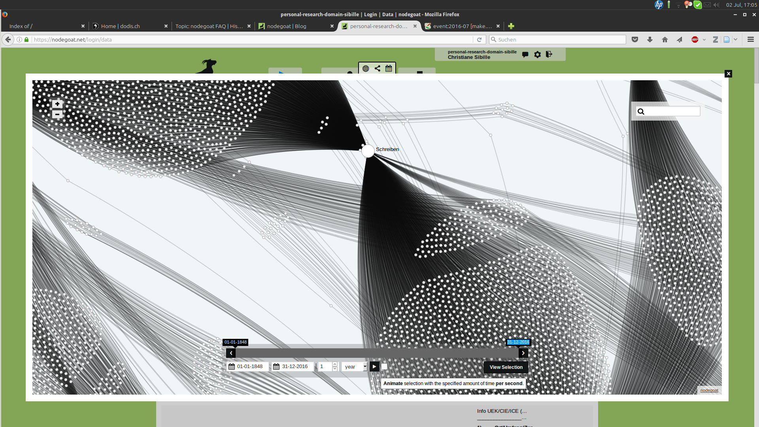Increase the animation amount stepper
Image resolution: width=759 pixels, height=427 pixels.
335,364
